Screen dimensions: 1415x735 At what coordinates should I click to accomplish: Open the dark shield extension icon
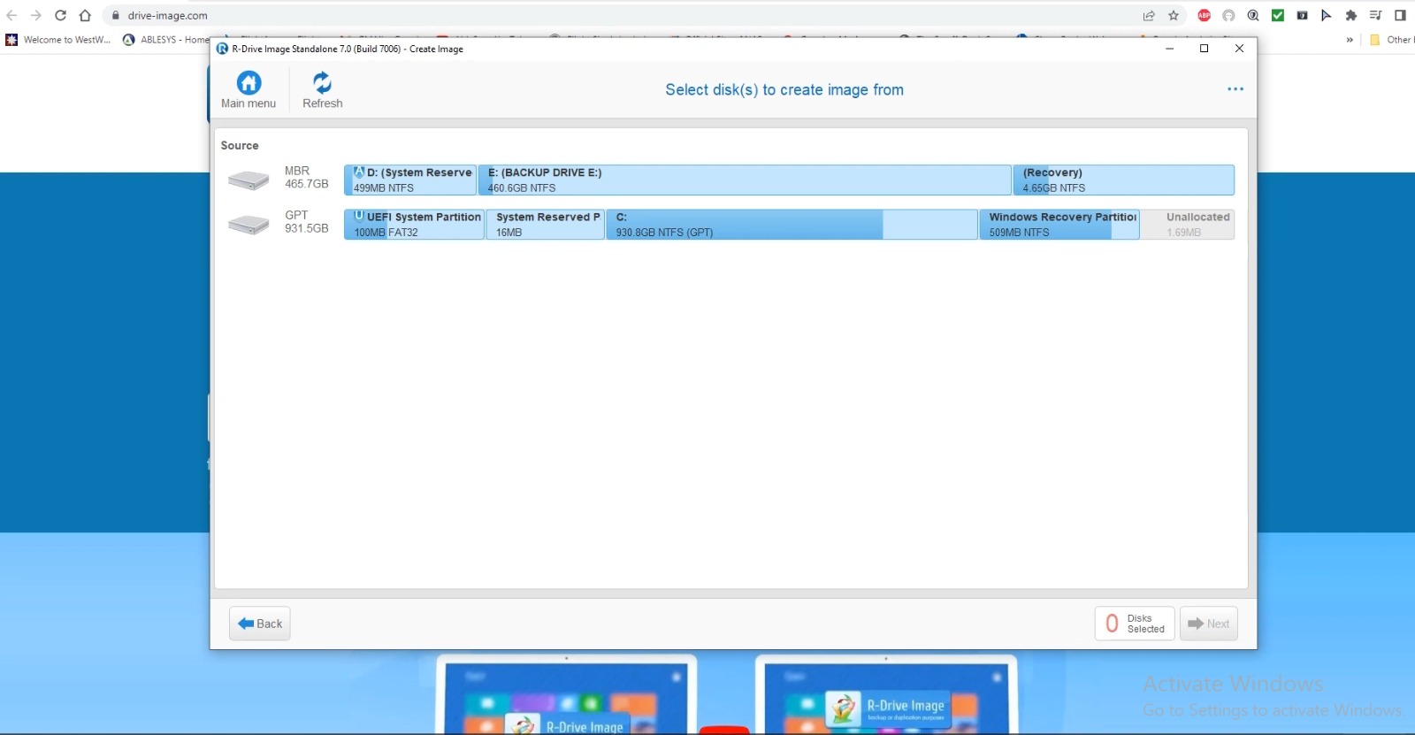click(x=1302, y=15)
